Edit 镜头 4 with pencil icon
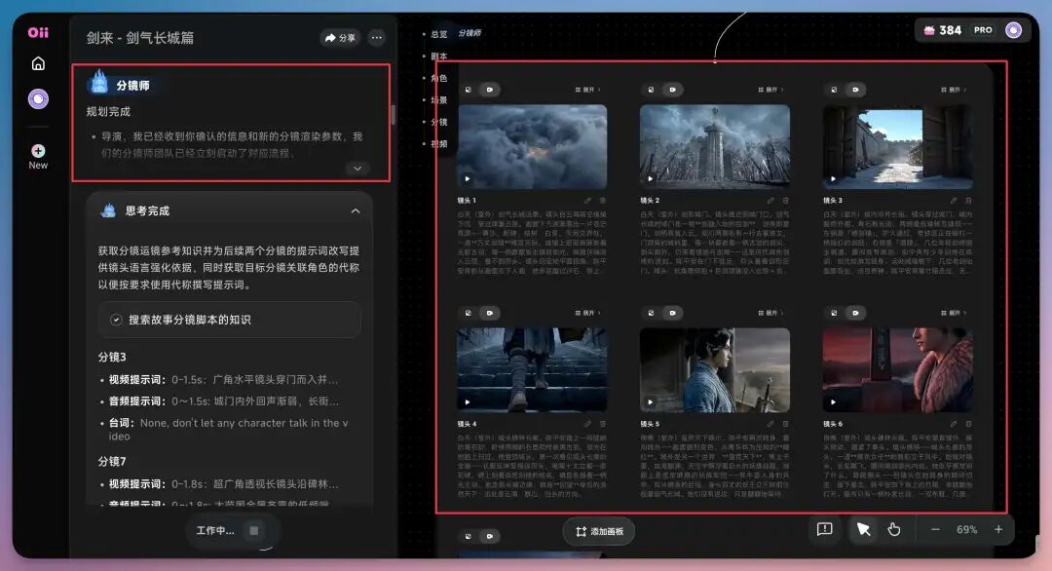Image resolution: width=1052 pixels, height=571 pixels. pyautogui.click(x=587, y=424)
